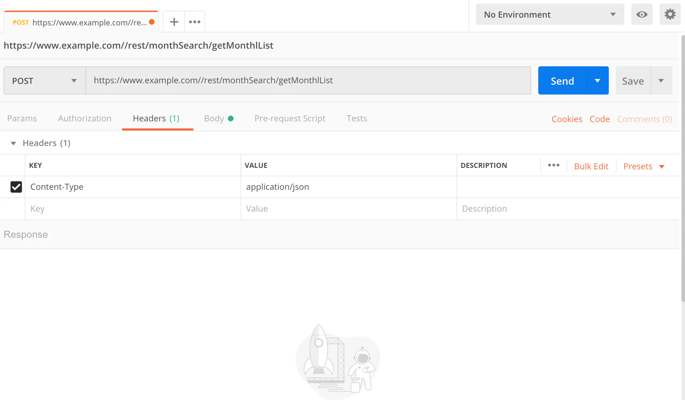The image size is (685, 400).
Task: Uncheck the Content-Type header checkbox
Action: [16, 187]
